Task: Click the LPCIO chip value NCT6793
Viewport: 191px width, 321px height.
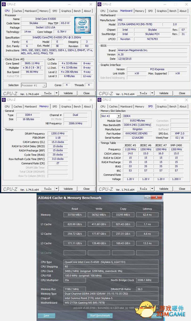Action: (152, 39)
